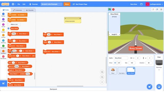
Task: Edit the sprite name field
Action: pyautogui.click(x=121, y=58)
